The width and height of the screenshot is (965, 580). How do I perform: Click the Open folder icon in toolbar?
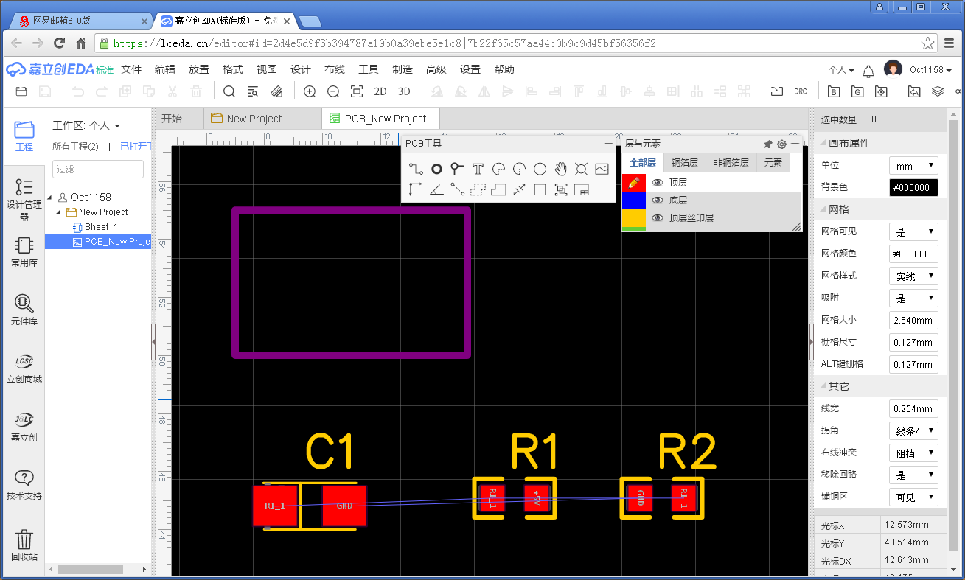pyautogui.click(x=21, y=91)
